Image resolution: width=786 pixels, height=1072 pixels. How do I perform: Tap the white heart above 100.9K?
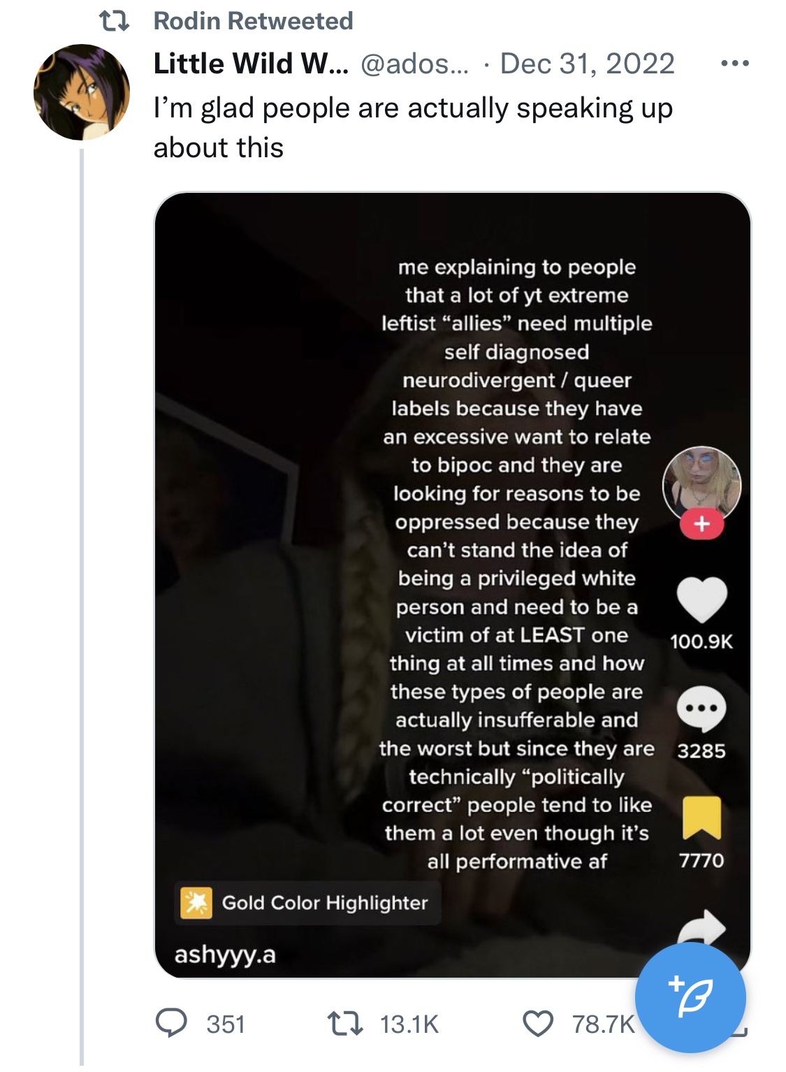click(x=701, y=600)
